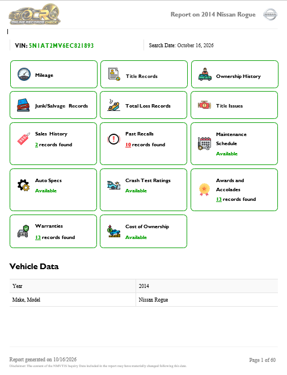Viewport: 287px width, 375px height.
Task: Select the Total Loss Records label
Action: click(148, 106)
